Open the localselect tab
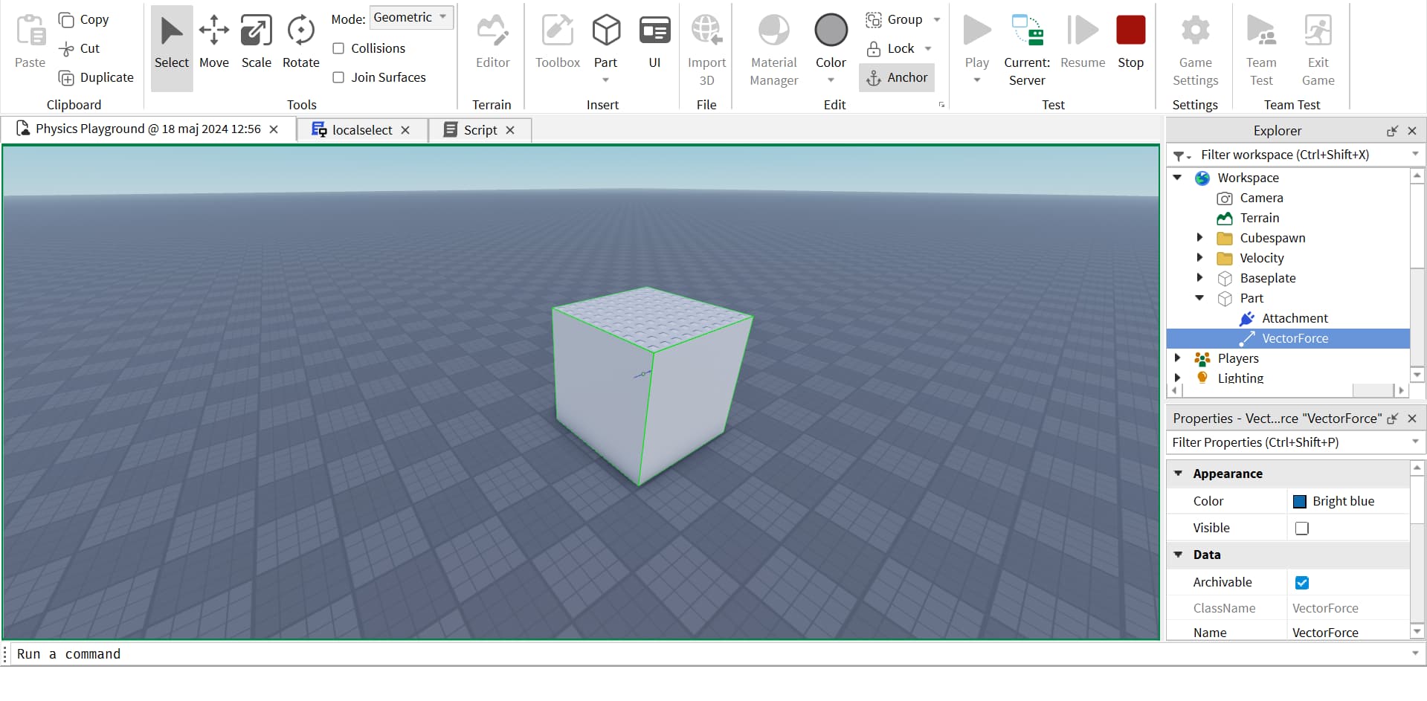Viewport: 1427px width, 701px height. pos(362,129)
